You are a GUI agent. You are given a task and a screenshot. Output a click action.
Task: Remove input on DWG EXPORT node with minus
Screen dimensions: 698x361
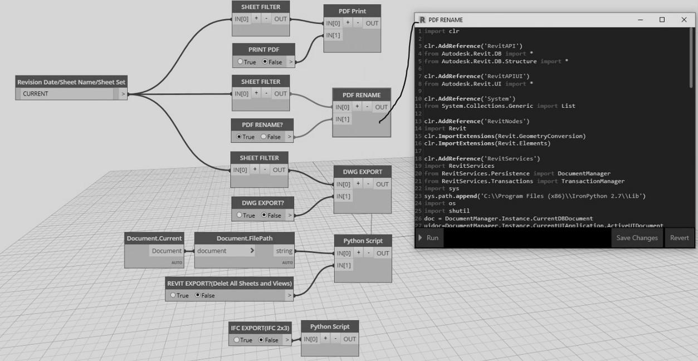coord(368,184)
